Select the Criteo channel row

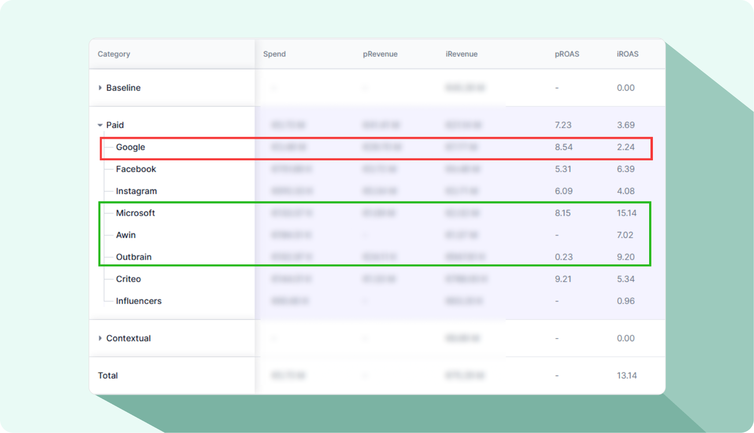click(x=128, y=279)
